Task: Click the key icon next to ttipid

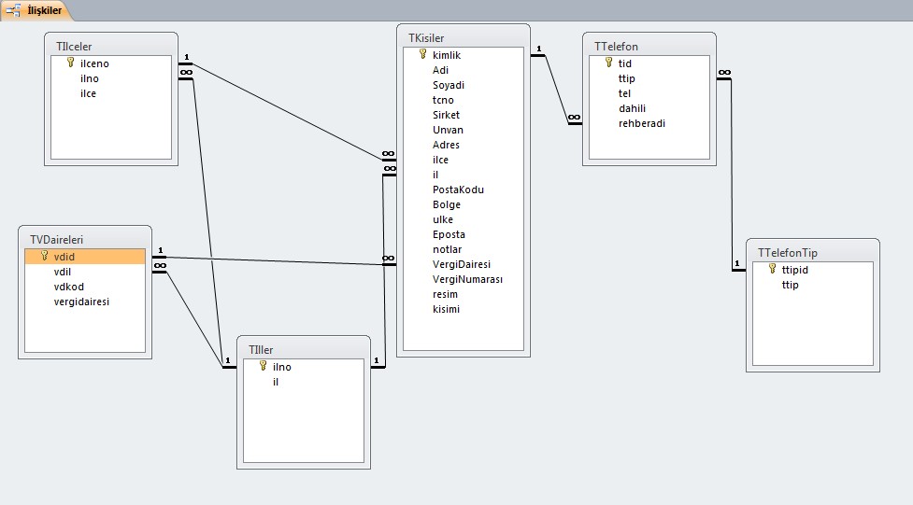Action: (772, 269)
